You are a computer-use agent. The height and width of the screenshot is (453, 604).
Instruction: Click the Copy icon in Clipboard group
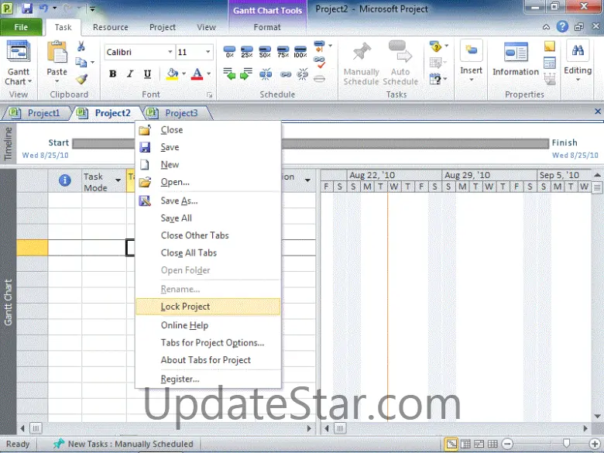coord(81,62)
